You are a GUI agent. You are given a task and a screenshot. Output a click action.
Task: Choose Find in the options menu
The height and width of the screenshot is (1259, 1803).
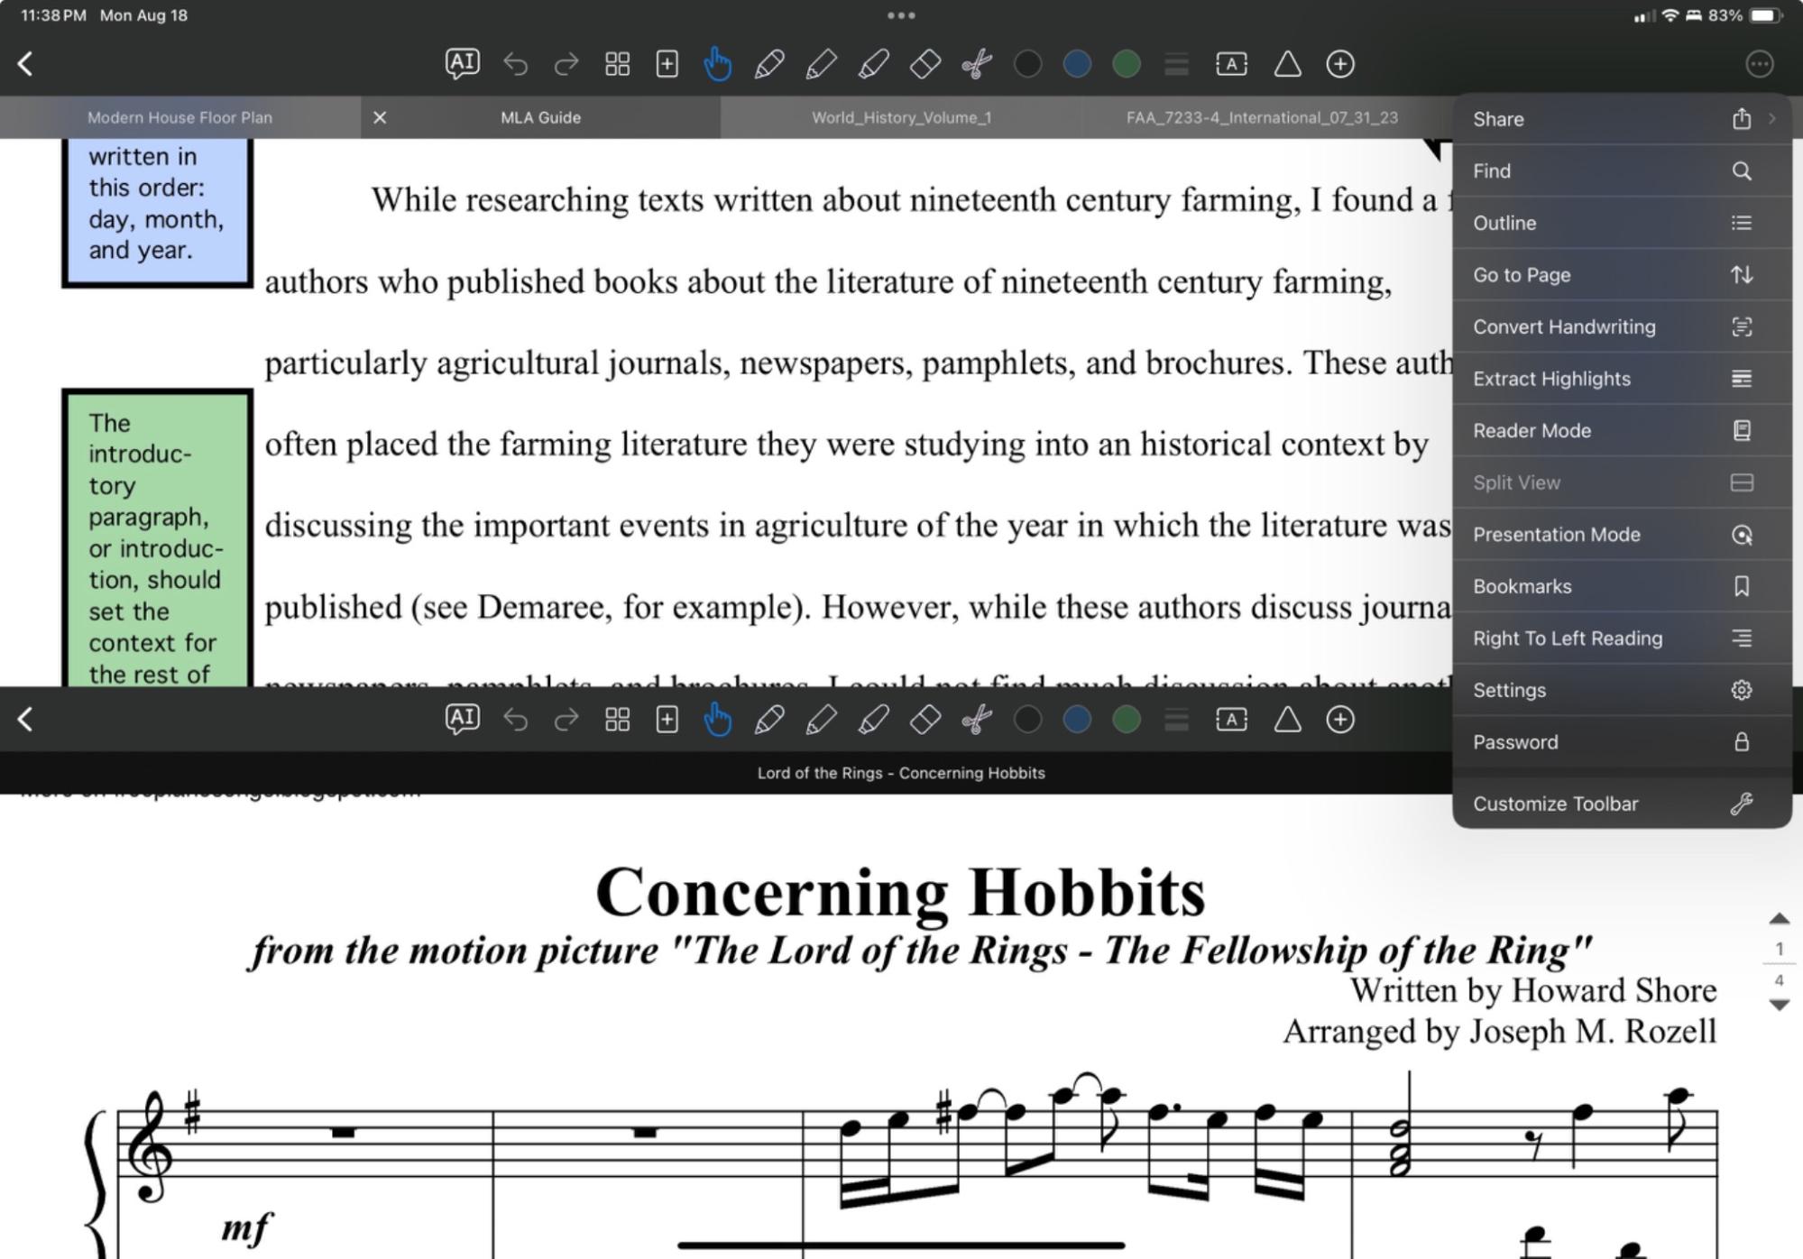[1622, 170]
